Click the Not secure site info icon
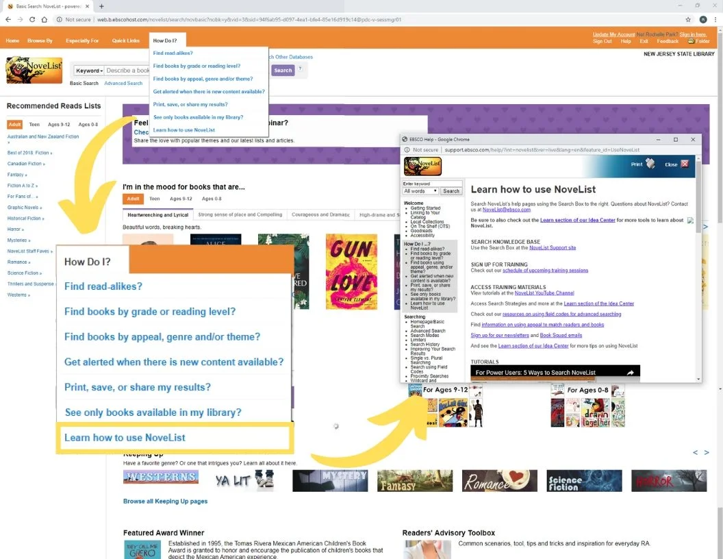Image resolution: width=723 pixels, height=559 pixels. click(60, 19)
